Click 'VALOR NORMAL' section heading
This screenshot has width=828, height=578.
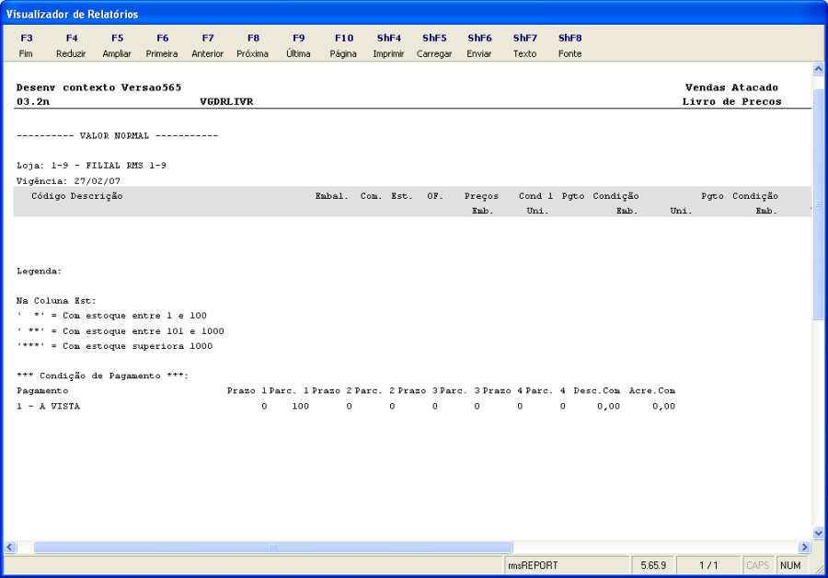114,136
